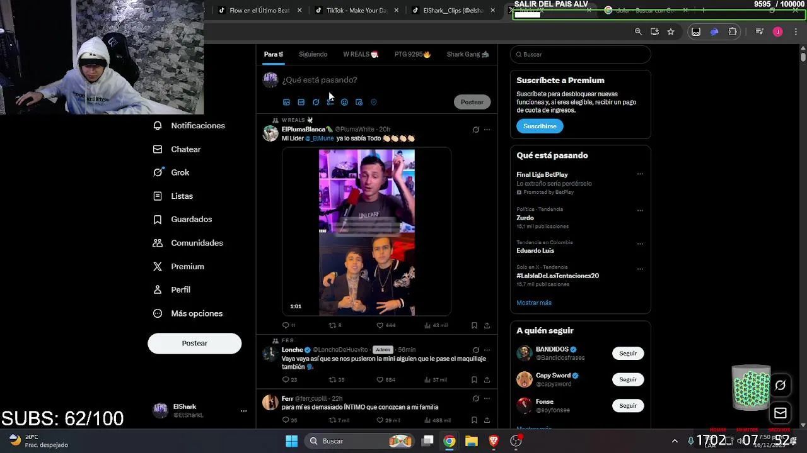Viewport: 807px width, 453px height.
Task: Switch to the W REALS tab
Action: [x=361, y=54]
